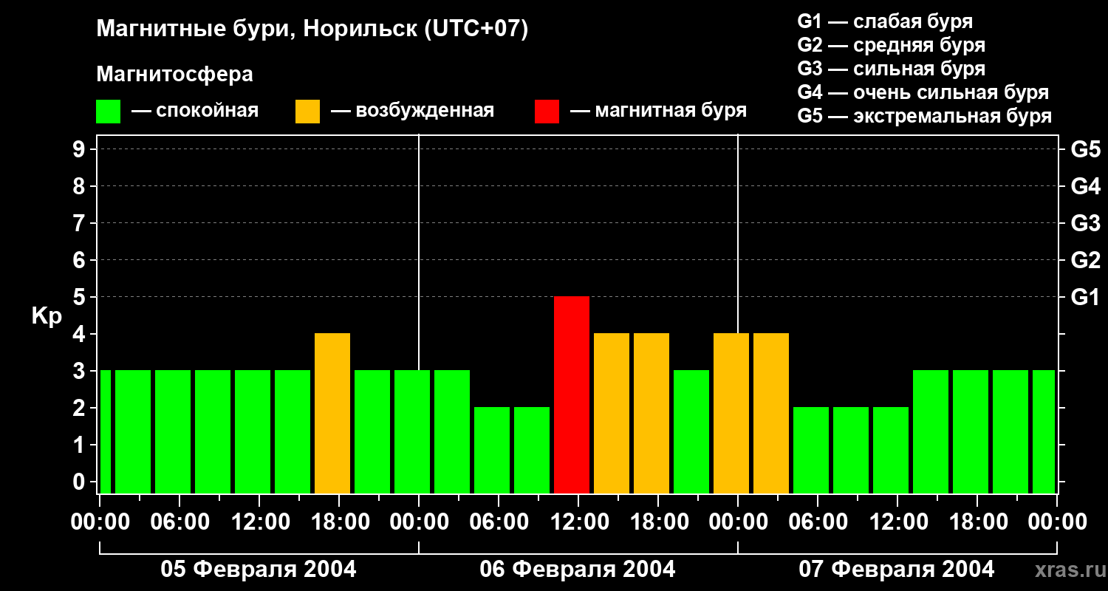Click the '06 Февраля 2004' date label
Viewport: 1108px width, 591px height.
578,569
